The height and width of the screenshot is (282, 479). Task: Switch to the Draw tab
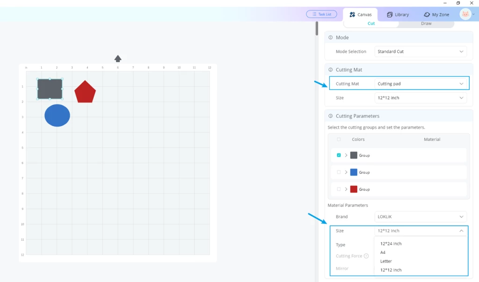(x=426, y=23)
